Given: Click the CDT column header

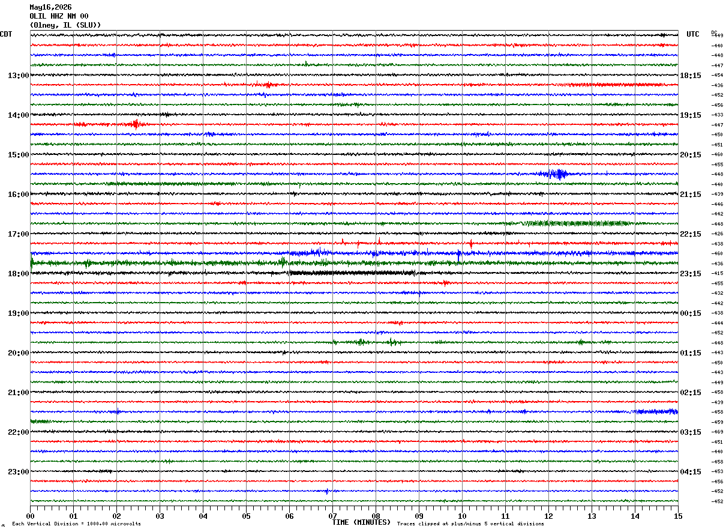Looking at the screenshot, I should coord(6,34).
